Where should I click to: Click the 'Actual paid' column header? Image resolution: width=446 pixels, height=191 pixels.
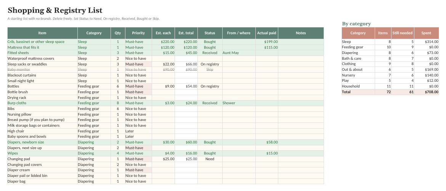(267, 33)
